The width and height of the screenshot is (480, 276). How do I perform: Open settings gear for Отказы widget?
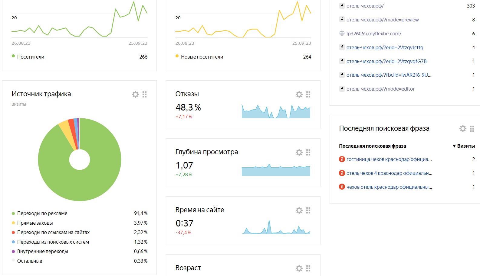click(299, 95)
